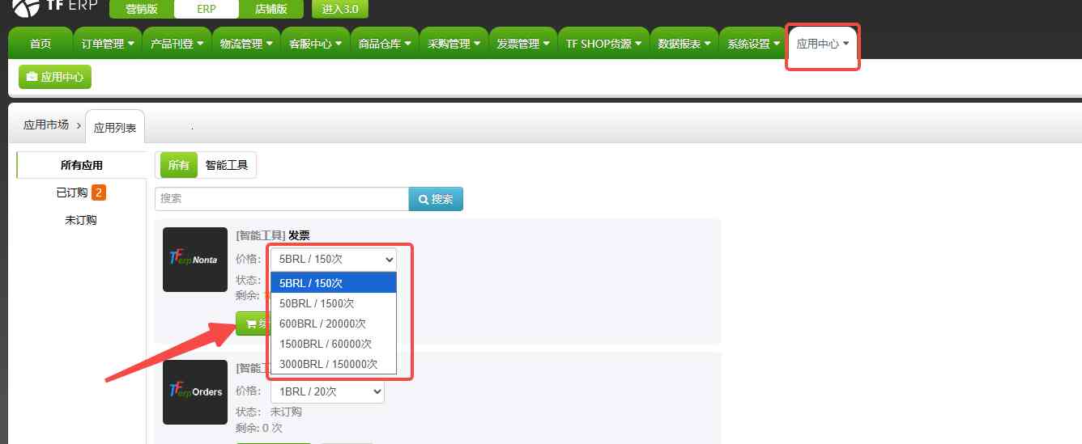The image size is (1082, 444).
Task: Select the 智能工具 filter tab
Action: click(227, 165)
